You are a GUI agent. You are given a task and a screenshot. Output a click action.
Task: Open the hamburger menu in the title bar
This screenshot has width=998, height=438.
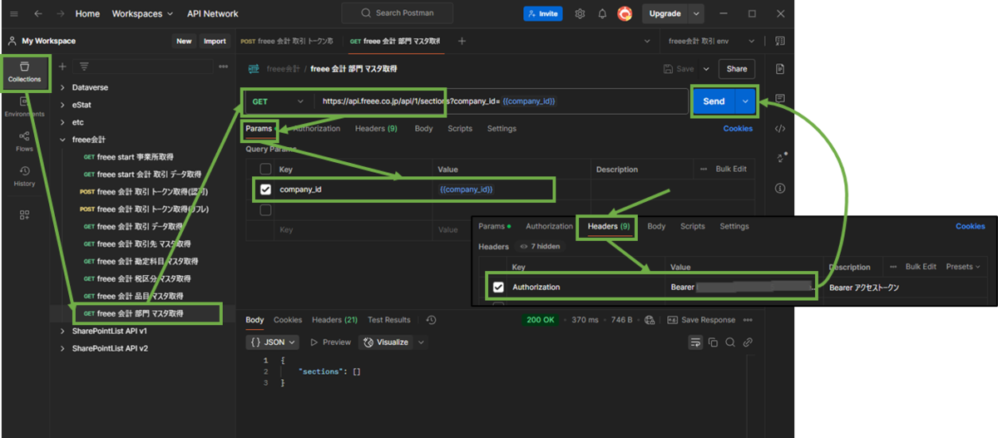point(13,13)
